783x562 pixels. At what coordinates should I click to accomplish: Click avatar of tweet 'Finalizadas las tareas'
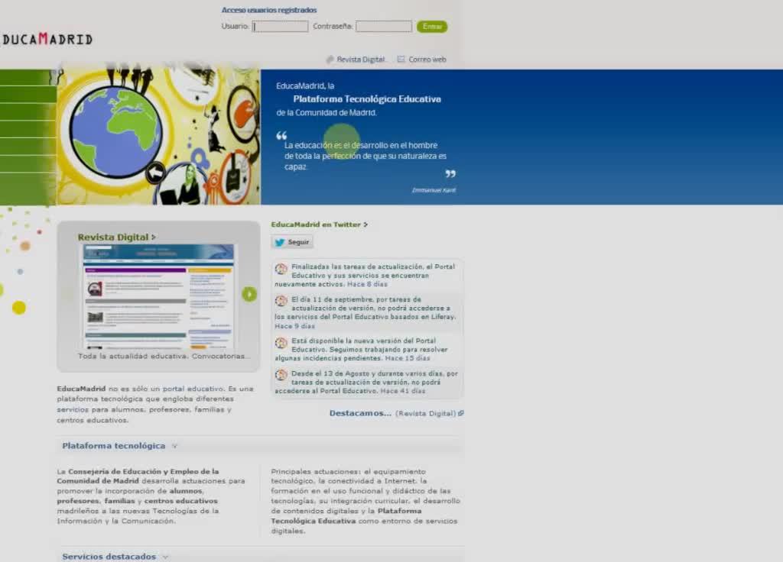pos(281,270)
